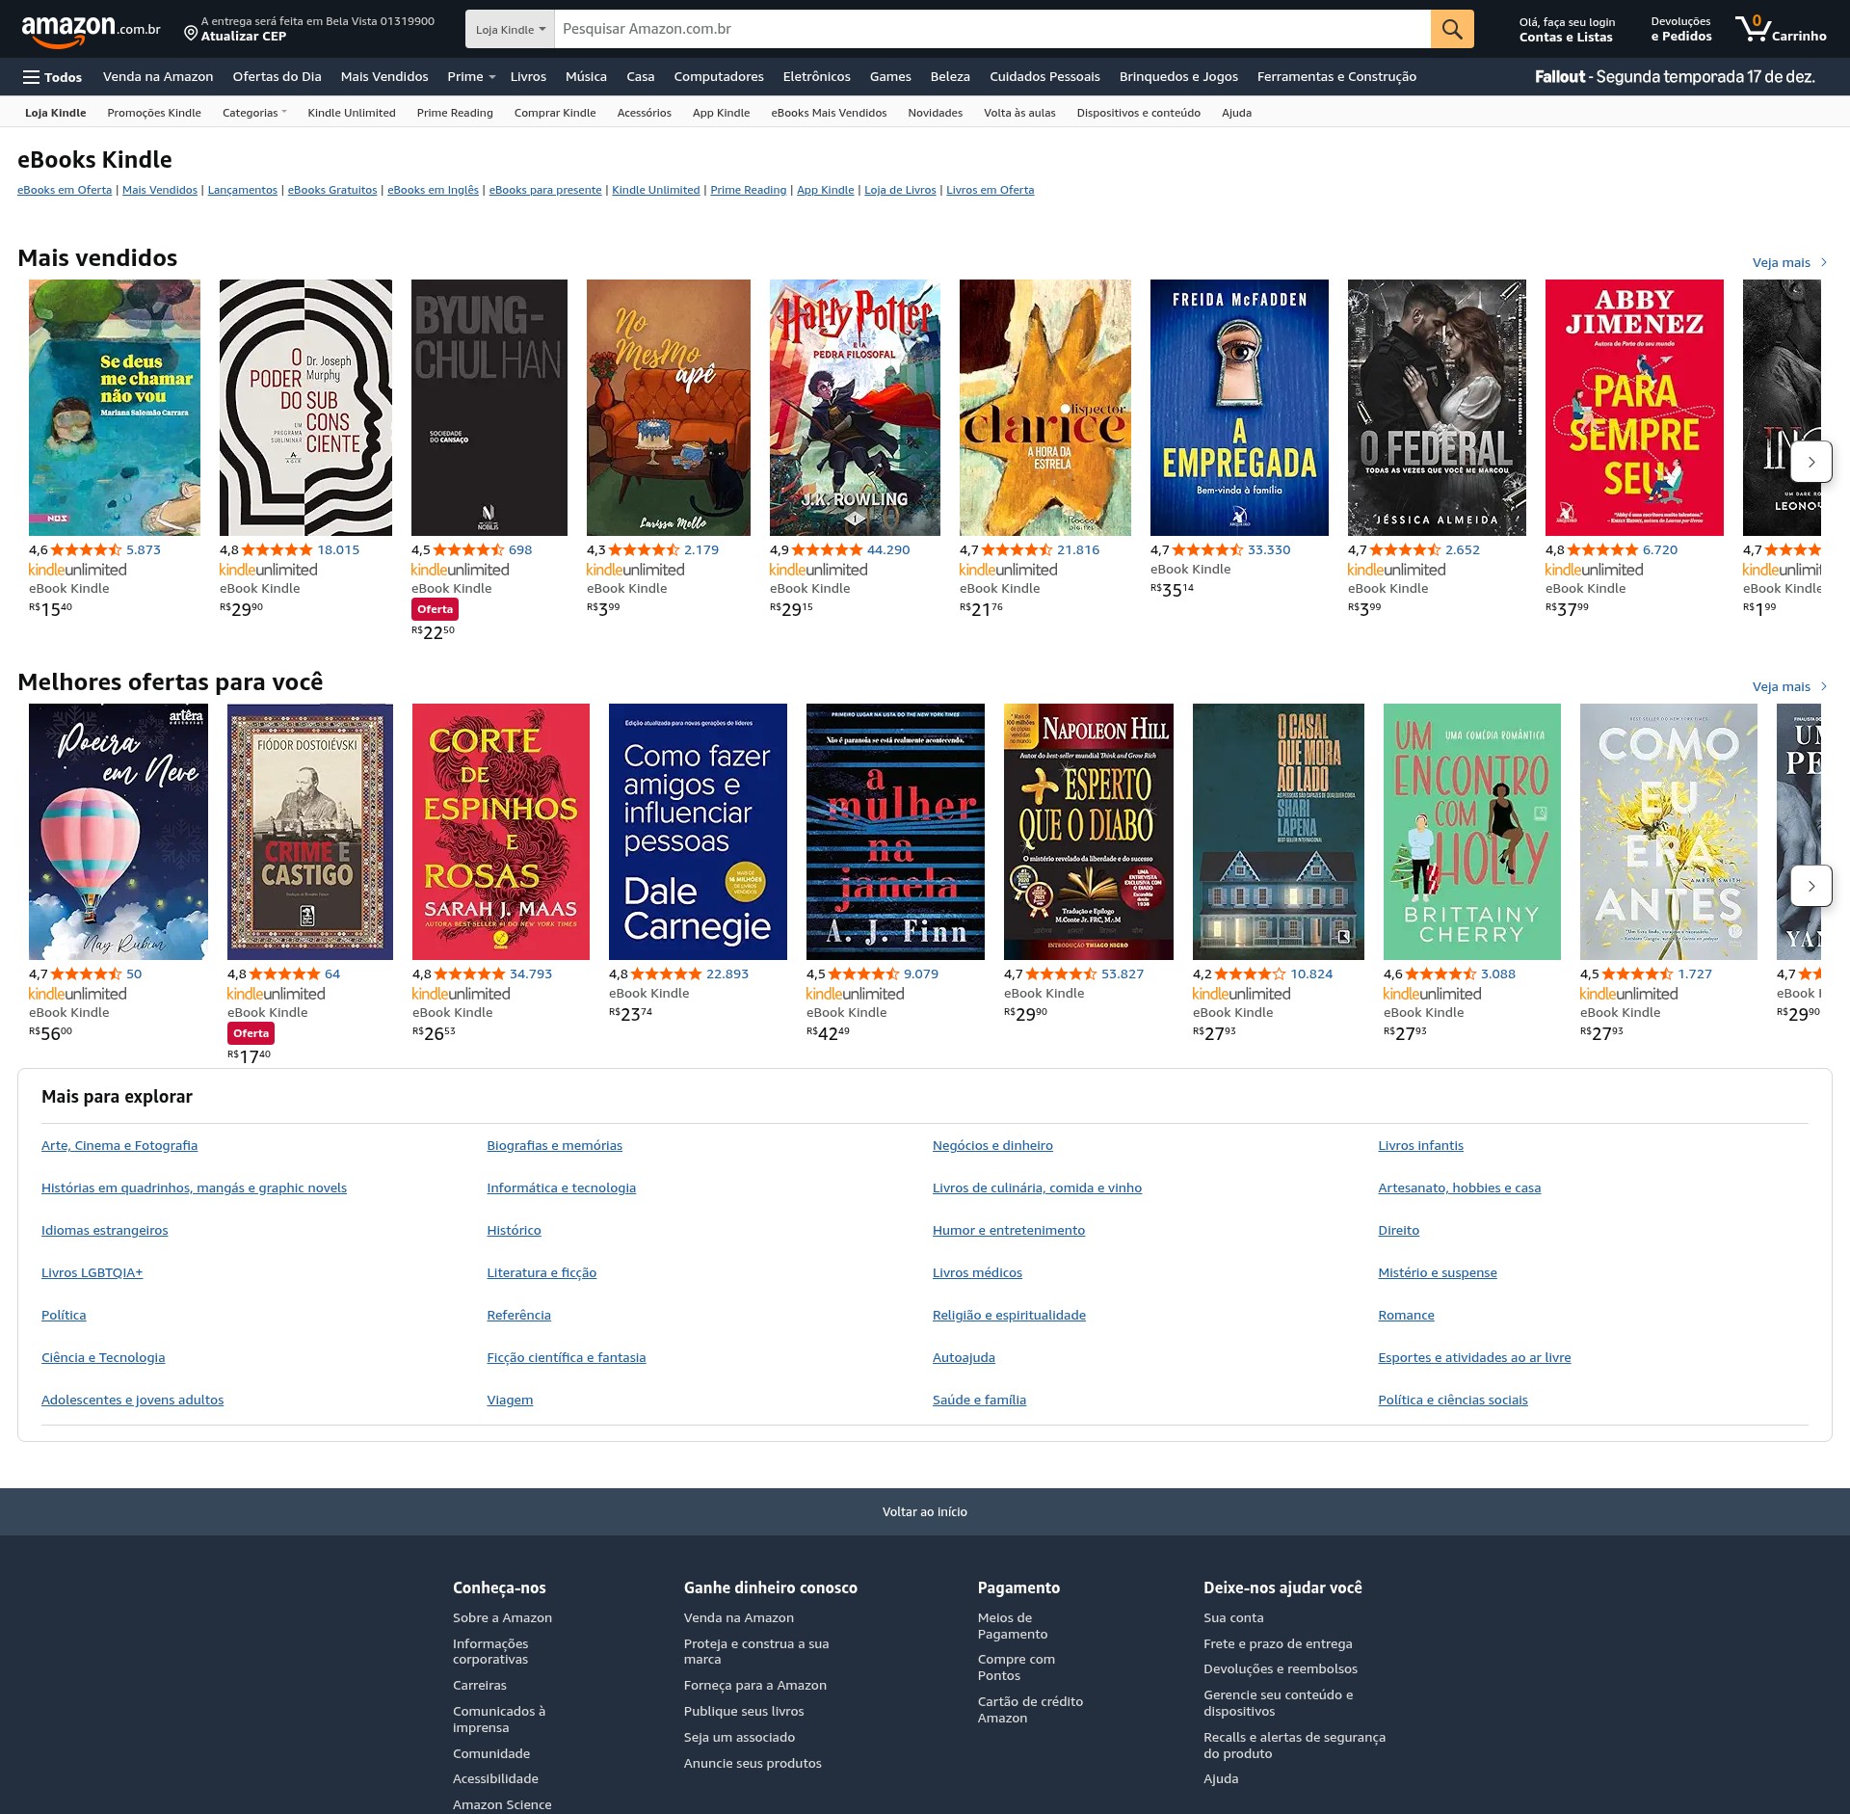Open Corte de Espinhos e Rosas cover

[x=501, y=832]
